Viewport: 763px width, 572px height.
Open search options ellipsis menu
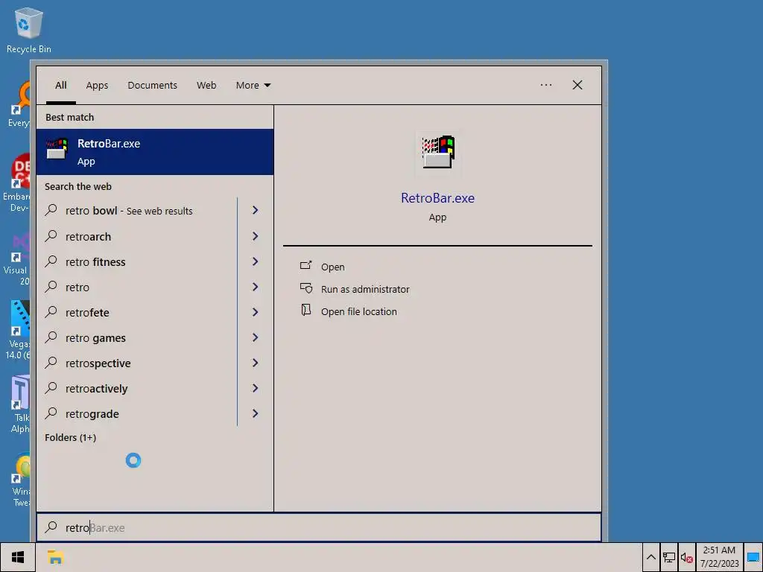[546, 85]
